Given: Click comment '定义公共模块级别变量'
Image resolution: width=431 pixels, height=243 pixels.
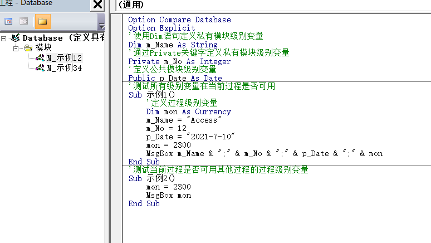Looking at the screenshot, I should point(173,69).
